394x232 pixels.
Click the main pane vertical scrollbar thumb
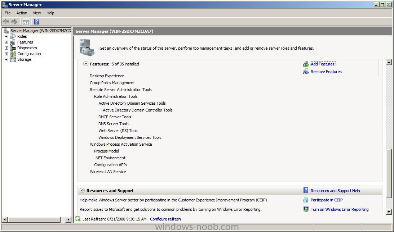pos(389,174)
